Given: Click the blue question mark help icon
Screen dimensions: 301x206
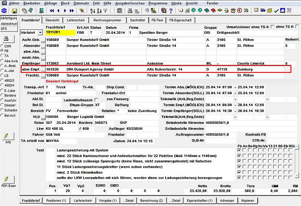Looking at the screenshot, I should [171, 11].
